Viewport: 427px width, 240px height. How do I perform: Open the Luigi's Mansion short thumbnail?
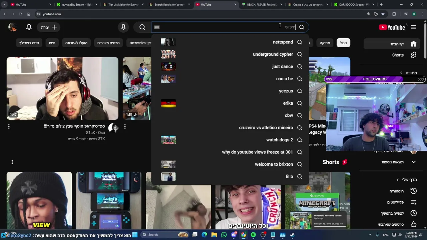pyautogui.click(x=109, y=201)
